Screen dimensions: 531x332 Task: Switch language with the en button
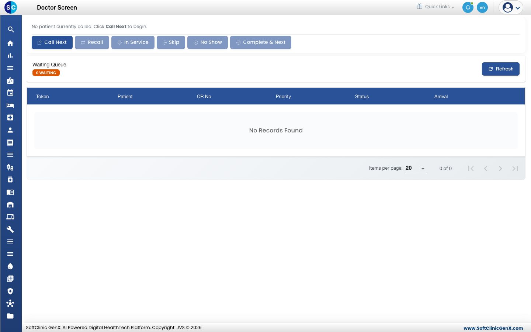(482, 7)
